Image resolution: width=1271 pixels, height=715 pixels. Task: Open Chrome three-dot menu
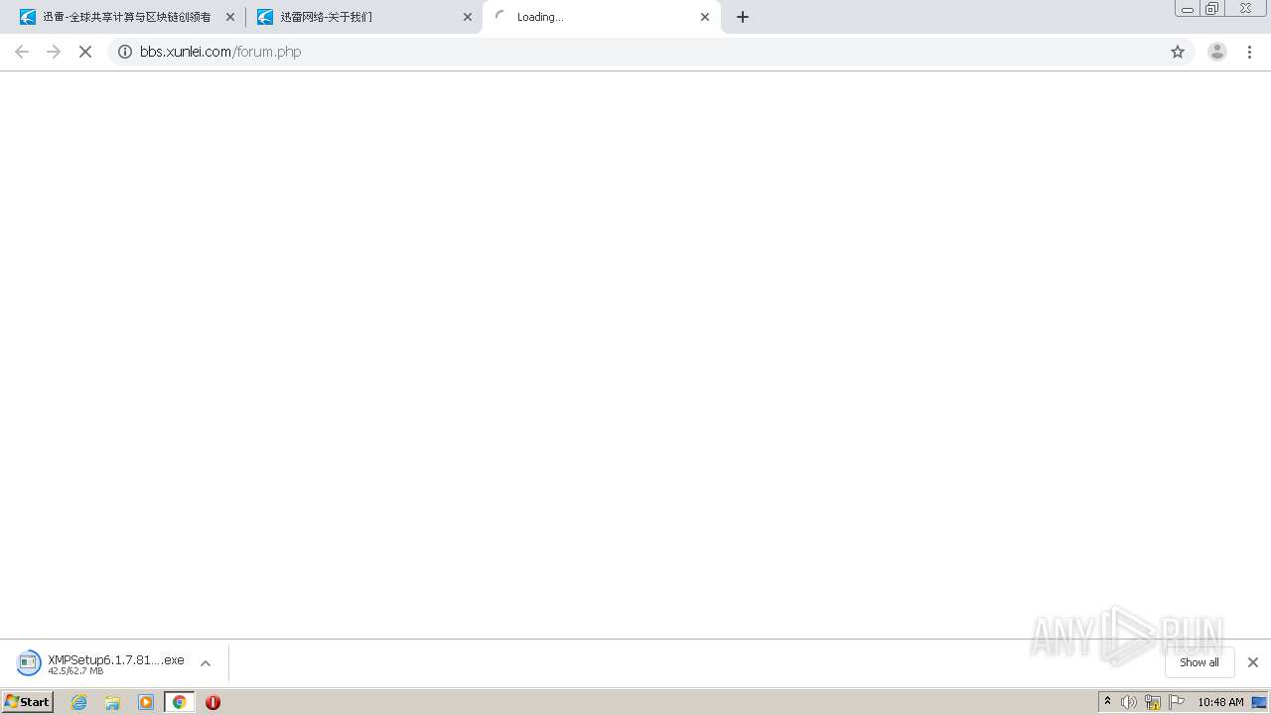coord(1250,52)
